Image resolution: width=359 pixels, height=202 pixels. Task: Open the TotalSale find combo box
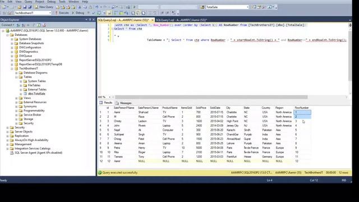[247, 7]
